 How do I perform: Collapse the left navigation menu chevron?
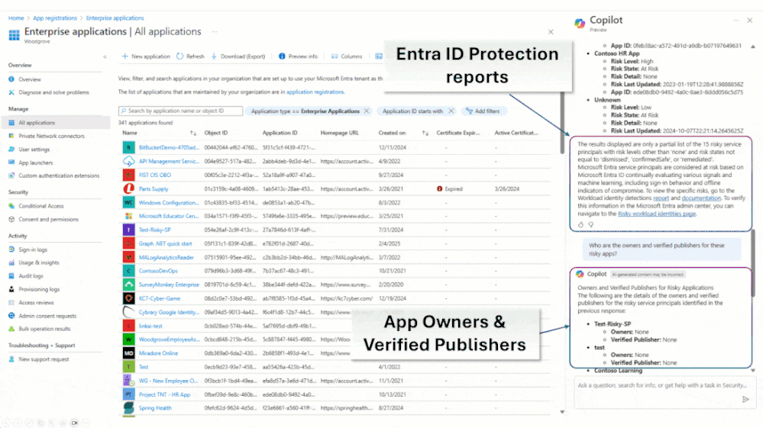105,57
